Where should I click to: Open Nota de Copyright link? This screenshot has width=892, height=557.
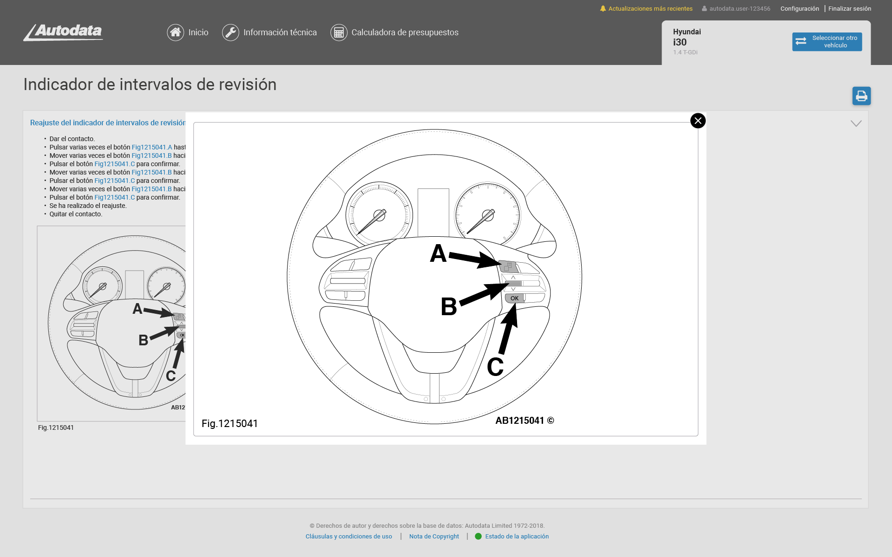[x=434, y=537]
